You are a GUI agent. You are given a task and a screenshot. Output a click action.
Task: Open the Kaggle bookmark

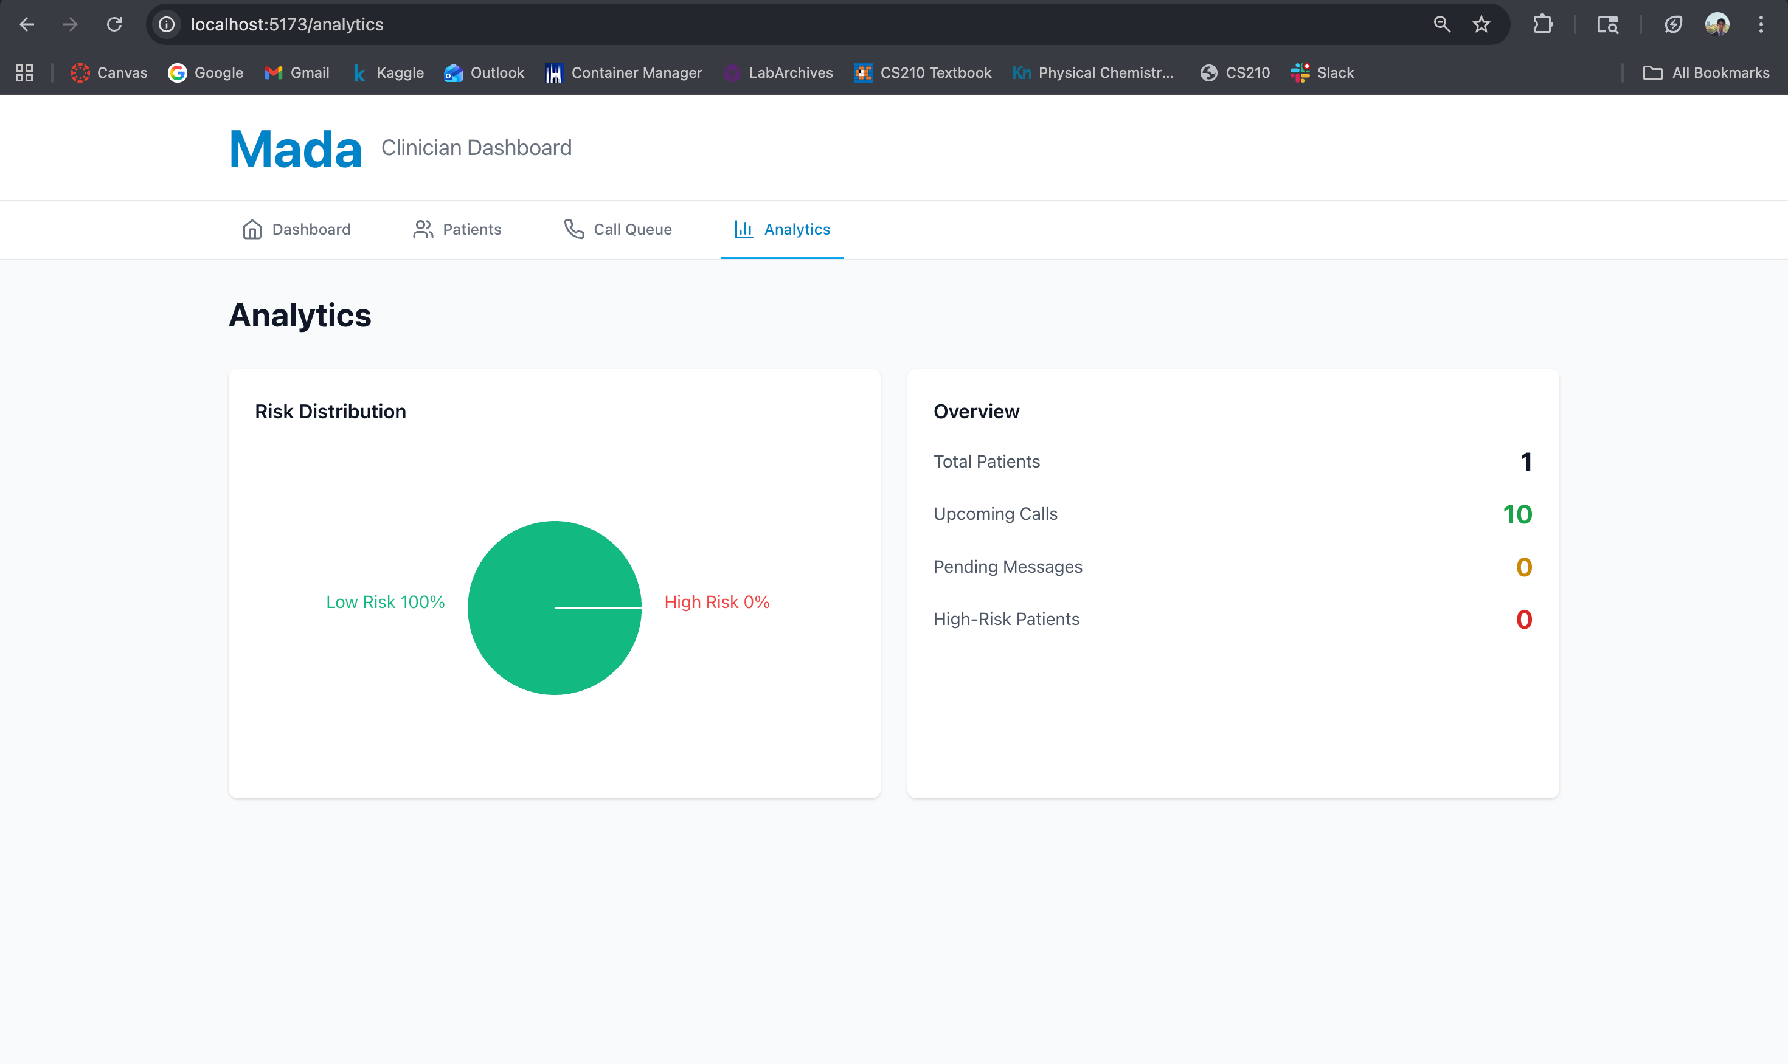[x=388, y=72]
